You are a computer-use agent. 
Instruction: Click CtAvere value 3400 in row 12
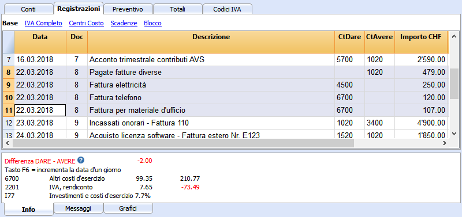pos(379,123)
